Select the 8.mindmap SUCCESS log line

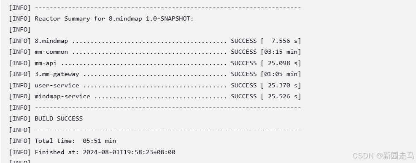tap(155, 41)
